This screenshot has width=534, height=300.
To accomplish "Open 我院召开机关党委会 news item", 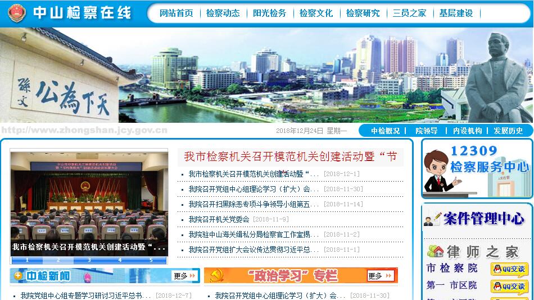I will [219, 219].
